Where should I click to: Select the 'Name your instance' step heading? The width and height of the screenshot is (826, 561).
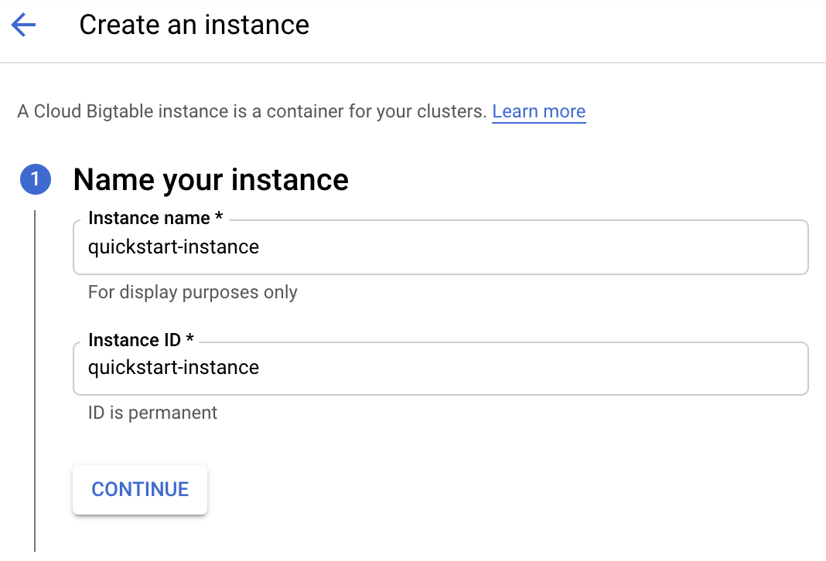coord(210,180)
